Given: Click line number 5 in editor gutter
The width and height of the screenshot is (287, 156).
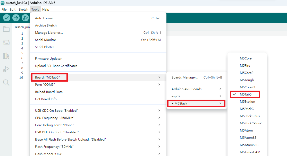Looking at the screenshot, I should (22, 53).
